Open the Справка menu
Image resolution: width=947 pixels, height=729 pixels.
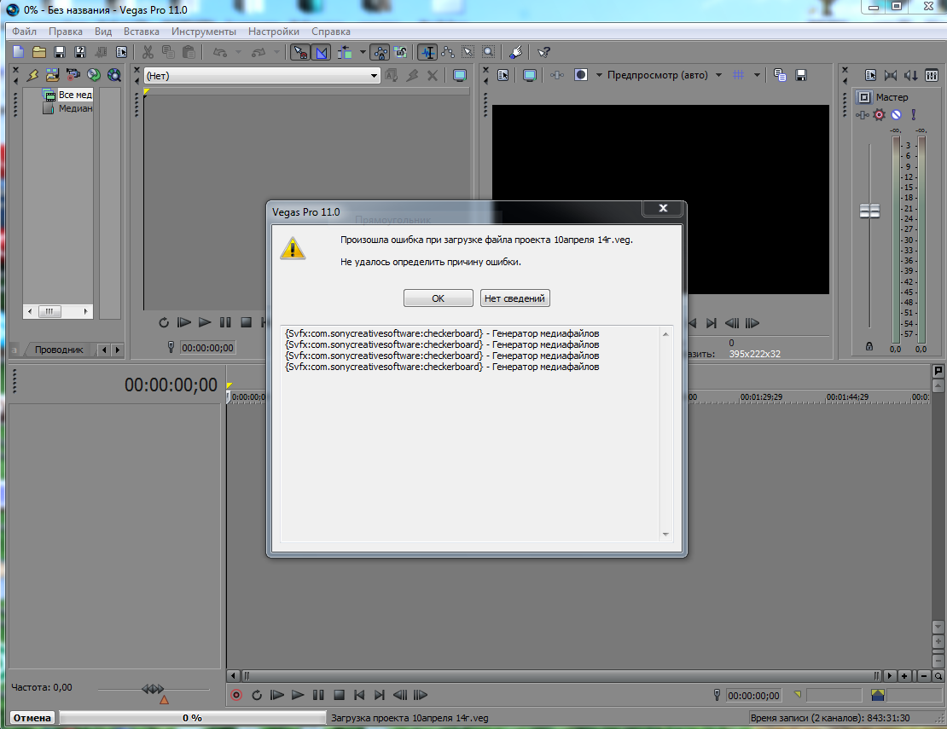click(330, 32)
